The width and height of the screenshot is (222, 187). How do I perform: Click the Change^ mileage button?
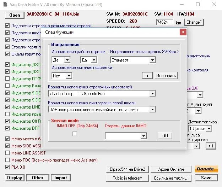194,22
